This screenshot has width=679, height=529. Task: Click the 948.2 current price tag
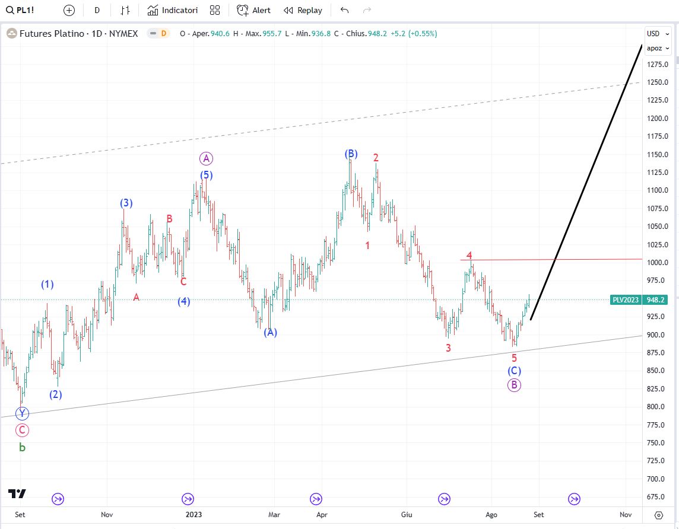pos(655,299)
